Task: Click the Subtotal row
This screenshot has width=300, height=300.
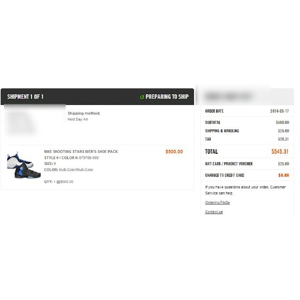Action: pyautogui.click(x=247, y=122)
